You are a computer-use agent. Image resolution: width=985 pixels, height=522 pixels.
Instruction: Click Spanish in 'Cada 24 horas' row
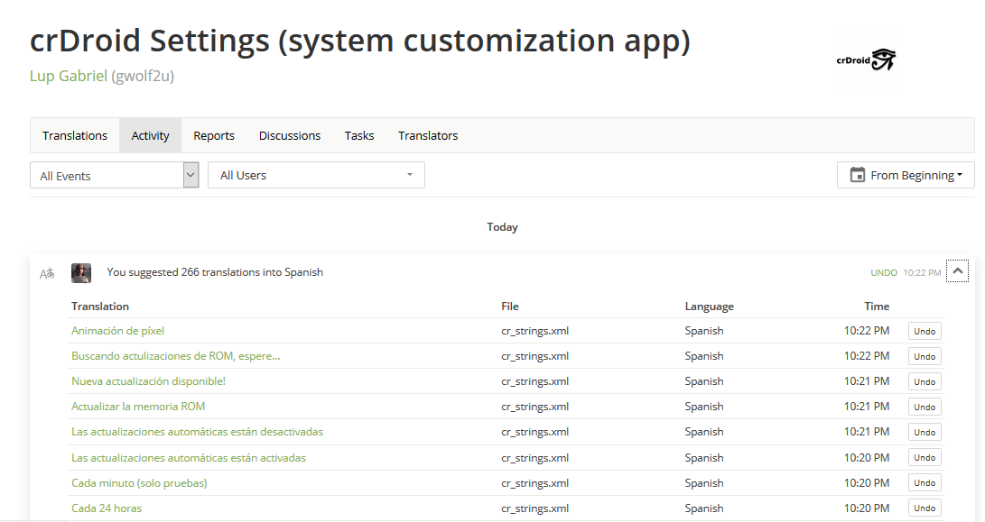coord(704,508)
